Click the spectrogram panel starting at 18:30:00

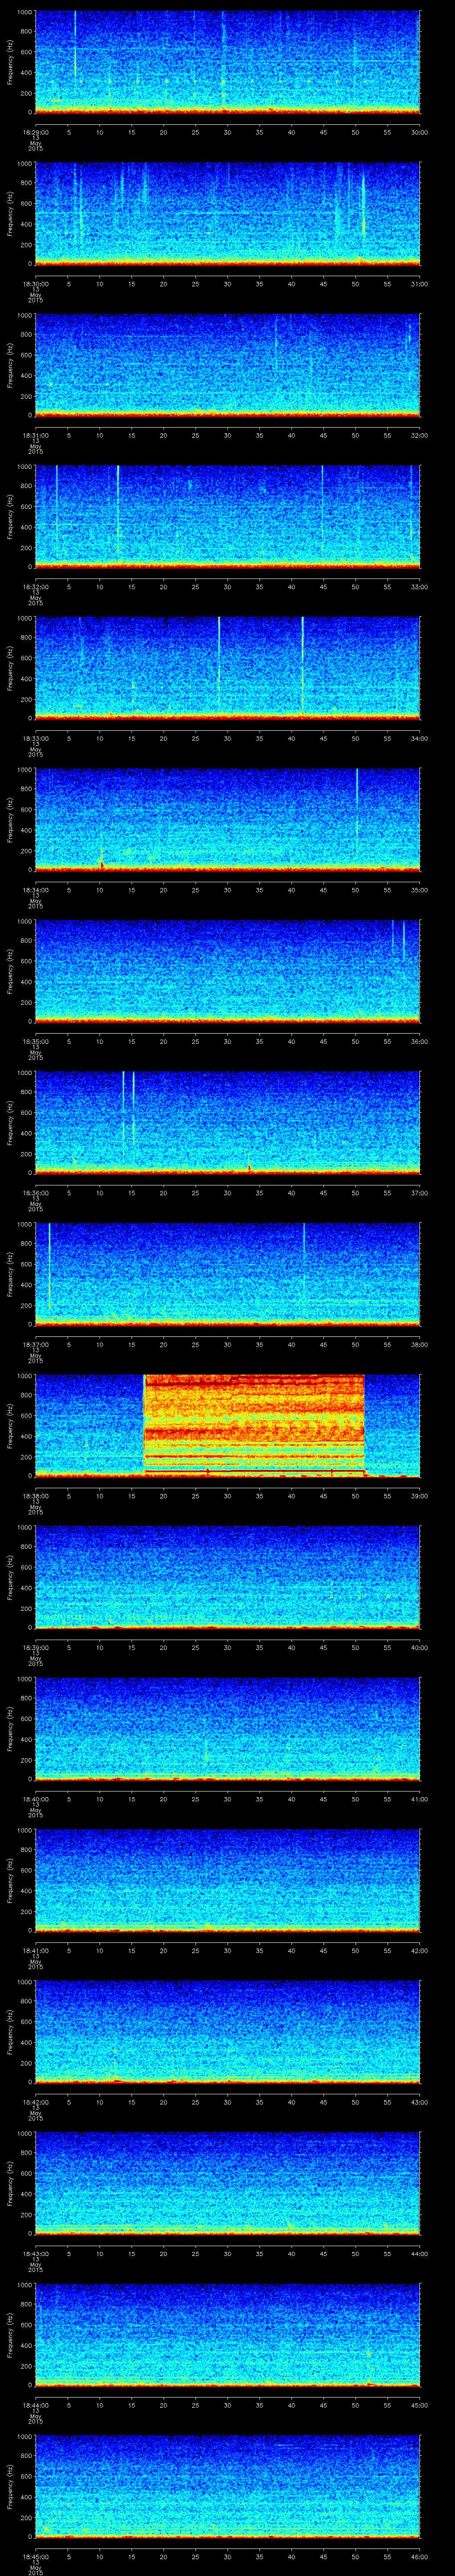tap(227, 214)
